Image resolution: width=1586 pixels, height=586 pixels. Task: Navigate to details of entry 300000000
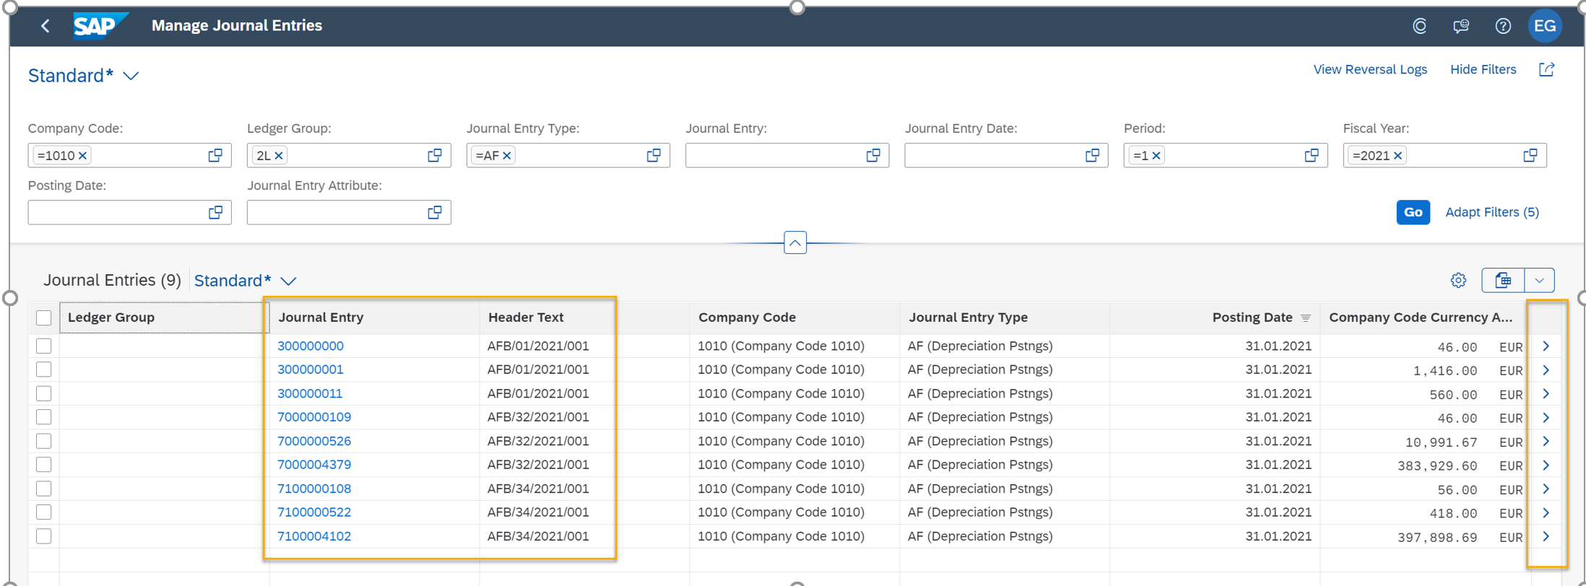pos(1546,346)
